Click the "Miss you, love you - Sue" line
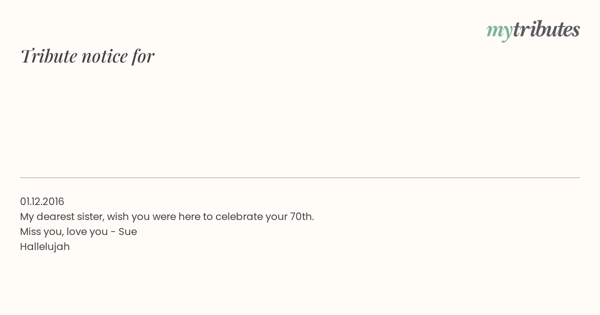Screen dimensions: 600x315 [78, 231]
